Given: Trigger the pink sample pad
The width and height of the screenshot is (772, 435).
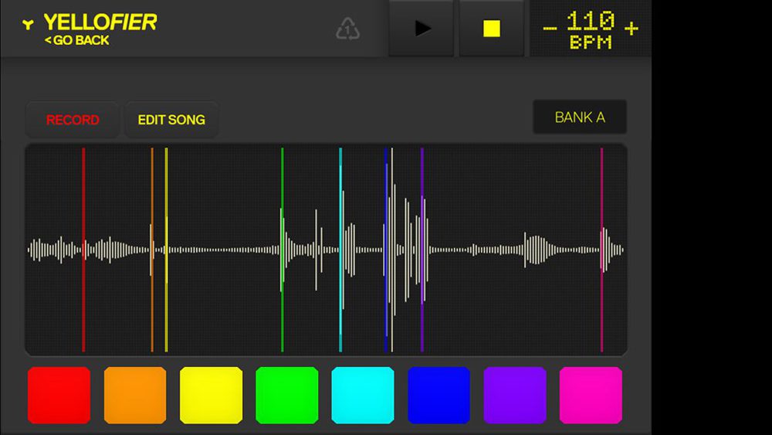Looking at the screenshot, I should tap(591, 395).
